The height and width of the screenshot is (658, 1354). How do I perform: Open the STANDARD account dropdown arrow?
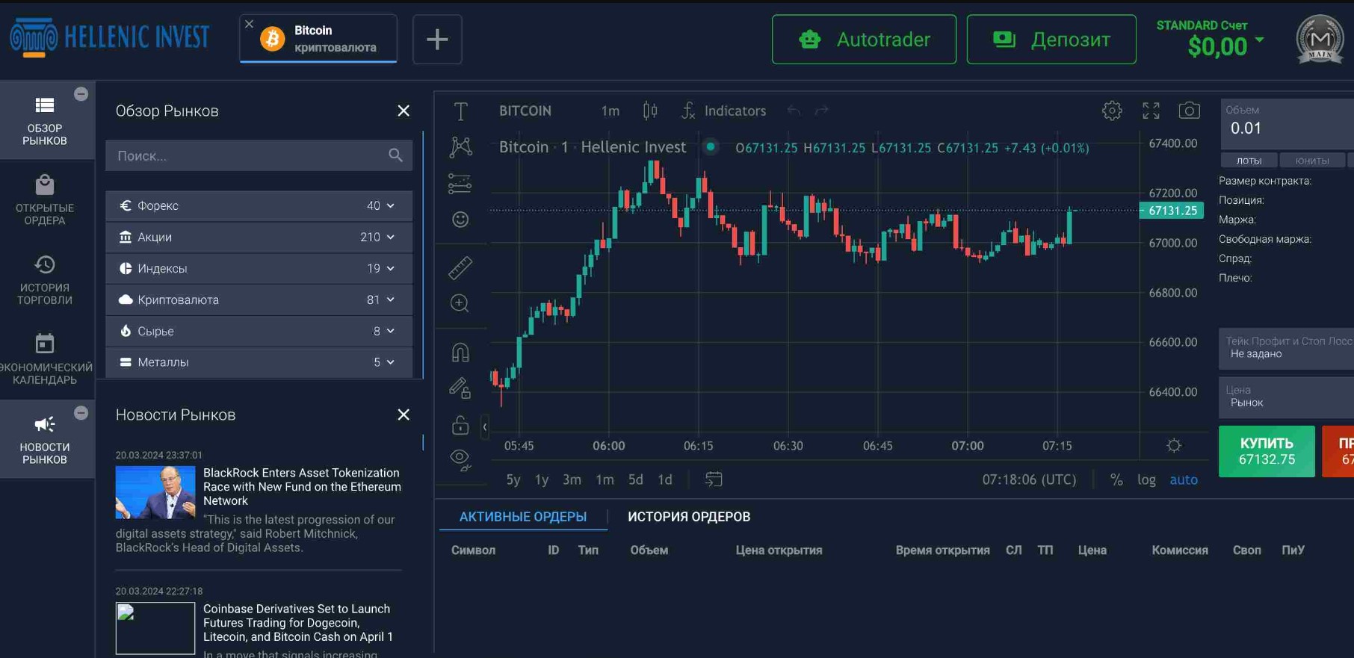click(x=1260, y=40)
